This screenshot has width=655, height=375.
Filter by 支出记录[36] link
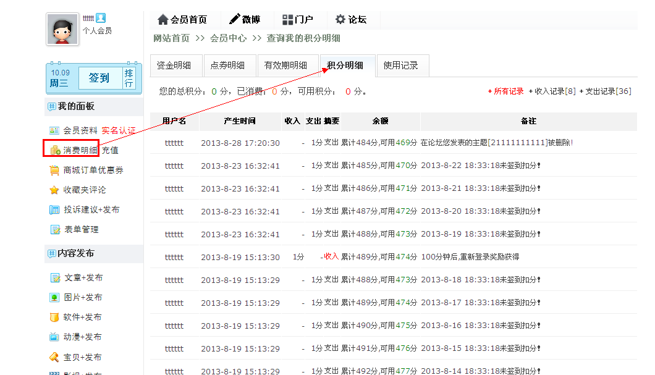tap(607, 91)
